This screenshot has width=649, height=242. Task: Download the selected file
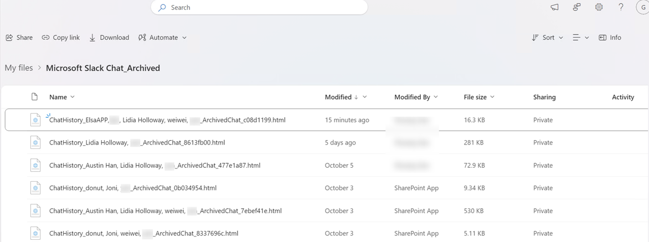(109, 38)
